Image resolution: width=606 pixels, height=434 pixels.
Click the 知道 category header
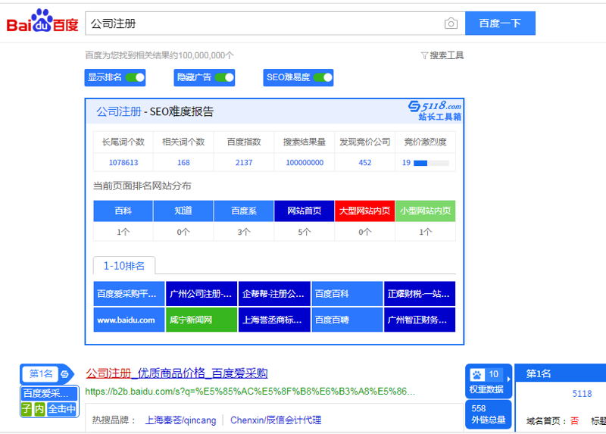coord(183,211)
